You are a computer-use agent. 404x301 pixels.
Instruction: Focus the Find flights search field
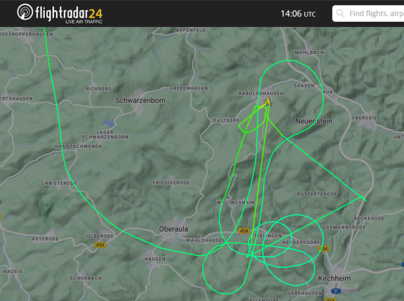point(368,13)
